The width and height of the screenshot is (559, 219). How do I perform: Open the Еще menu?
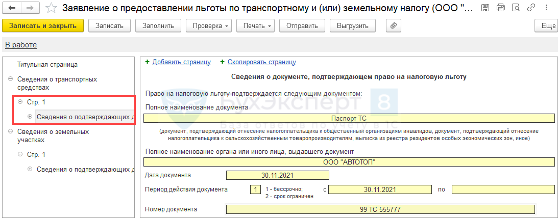547,26
